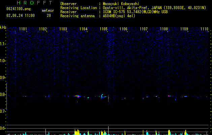212x135 pixels.
Task: Click the date 02.06.24 11:00
Action: [x=21, y=16]
